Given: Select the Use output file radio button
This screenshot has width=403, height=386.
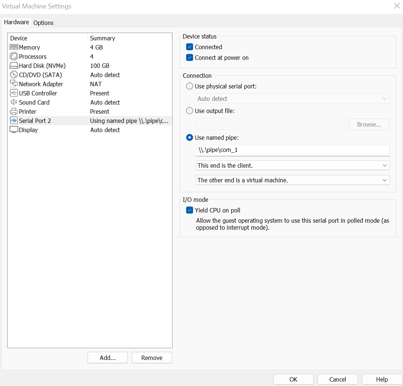Looking at the screenshot, I should [x=189, y=110].
